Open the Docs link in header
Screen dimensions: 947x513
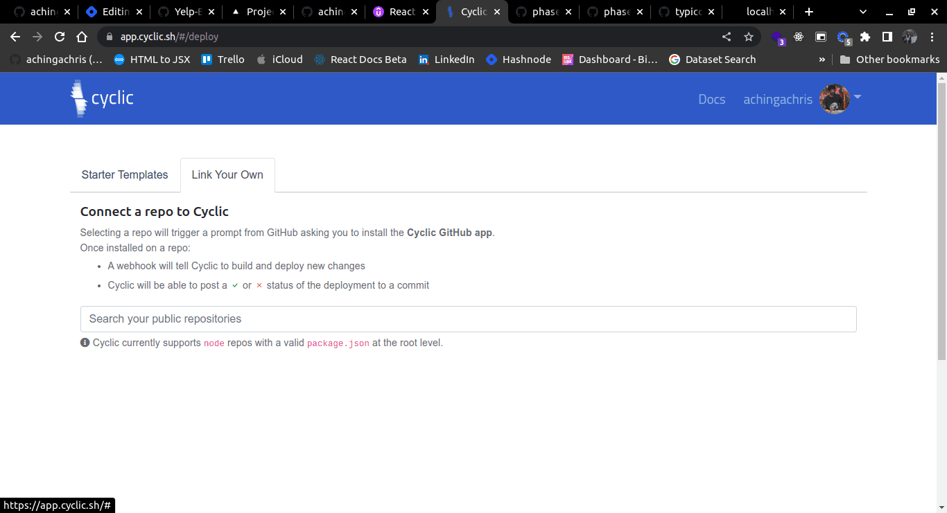(x=712, y=99)
